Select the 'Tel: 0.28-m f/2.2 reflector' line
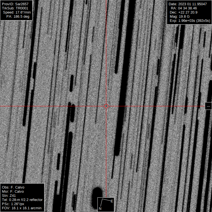The width and height of the screenshot is (212, 212). [22, 200]
